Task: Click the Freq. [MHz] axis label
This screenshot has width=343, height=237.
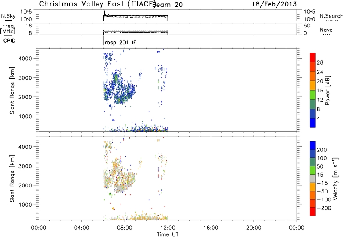Action: point(8,29)
